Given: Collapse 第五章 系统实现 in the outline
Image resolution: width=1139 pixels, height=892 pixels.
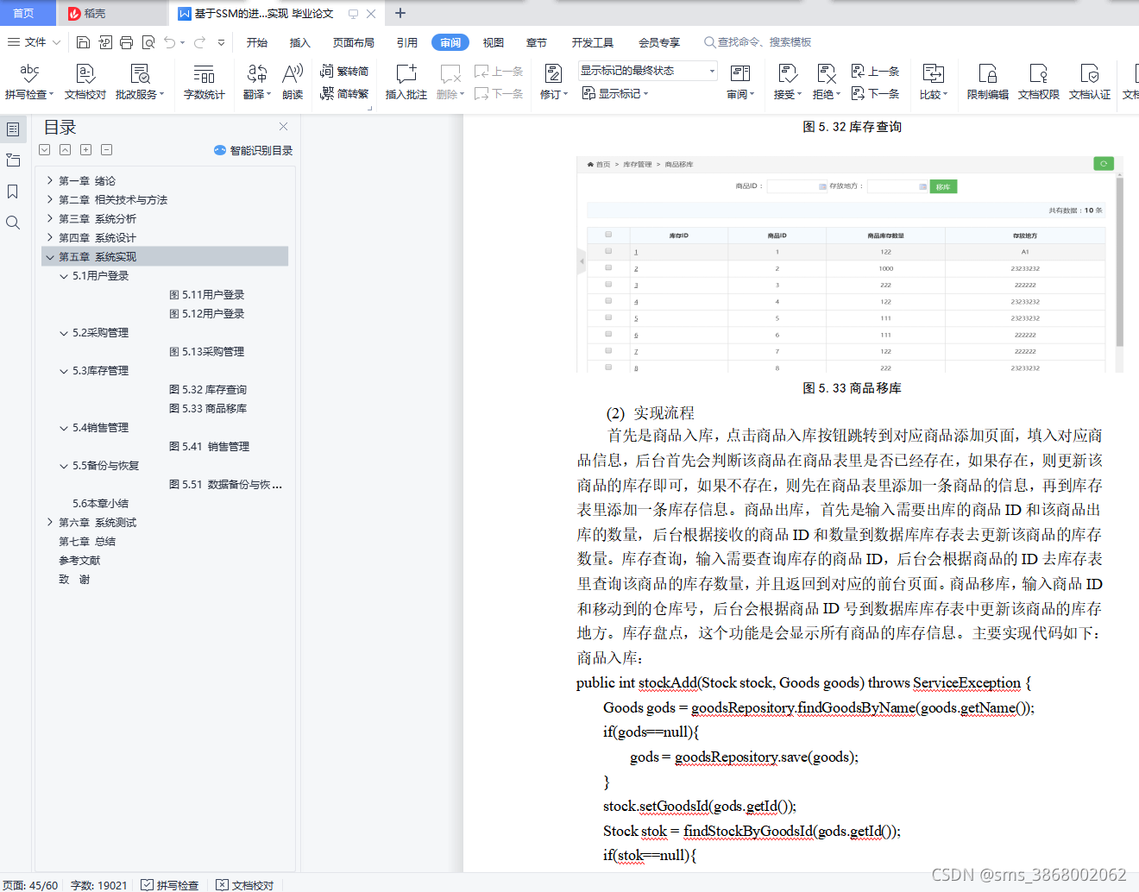Looking at the screenshot, I should 50,256.
